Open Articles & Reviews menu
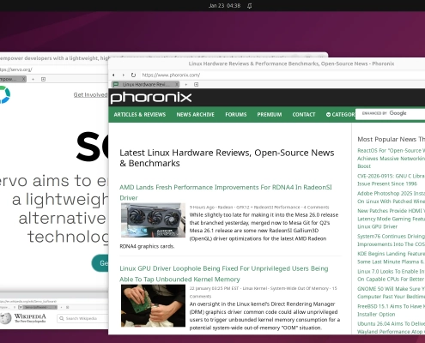Screen dimensions: 425x343 pyautogui.click(x=140, y=114)
